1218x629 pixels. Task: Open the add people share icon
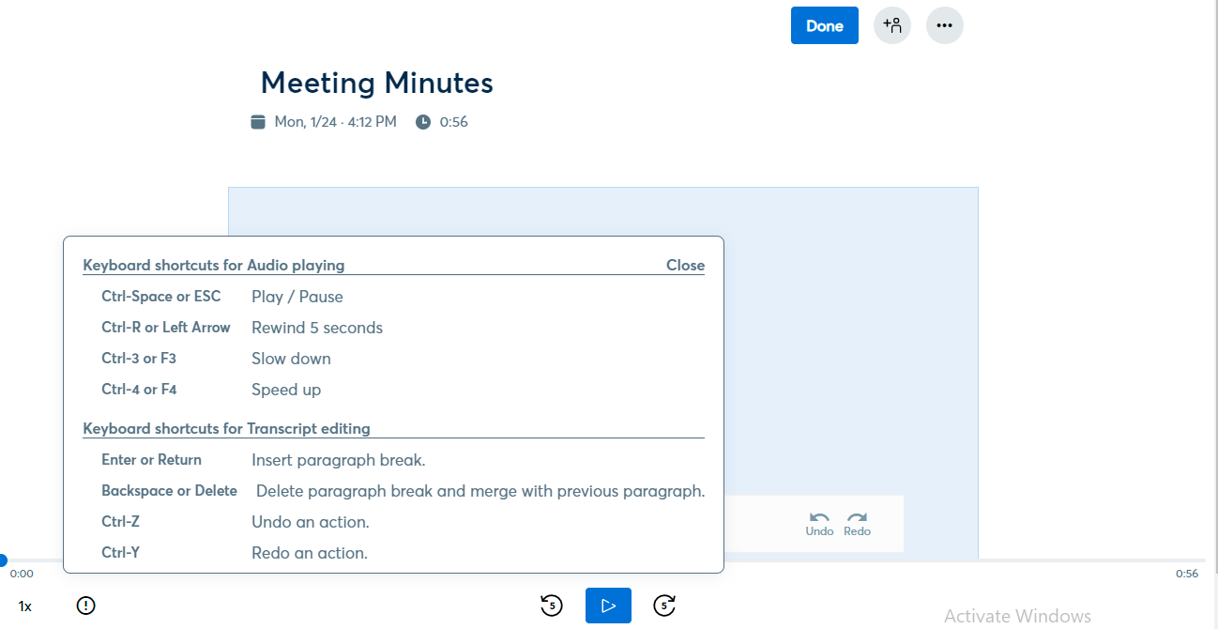tap(891, 25)
